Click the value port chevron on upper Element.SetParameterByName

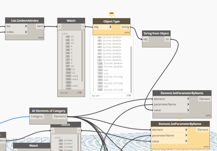(188, 110)
